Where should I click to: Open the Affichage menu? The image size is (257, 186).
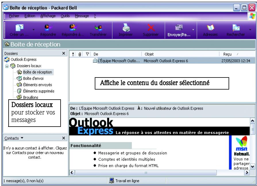coord(48,16)
